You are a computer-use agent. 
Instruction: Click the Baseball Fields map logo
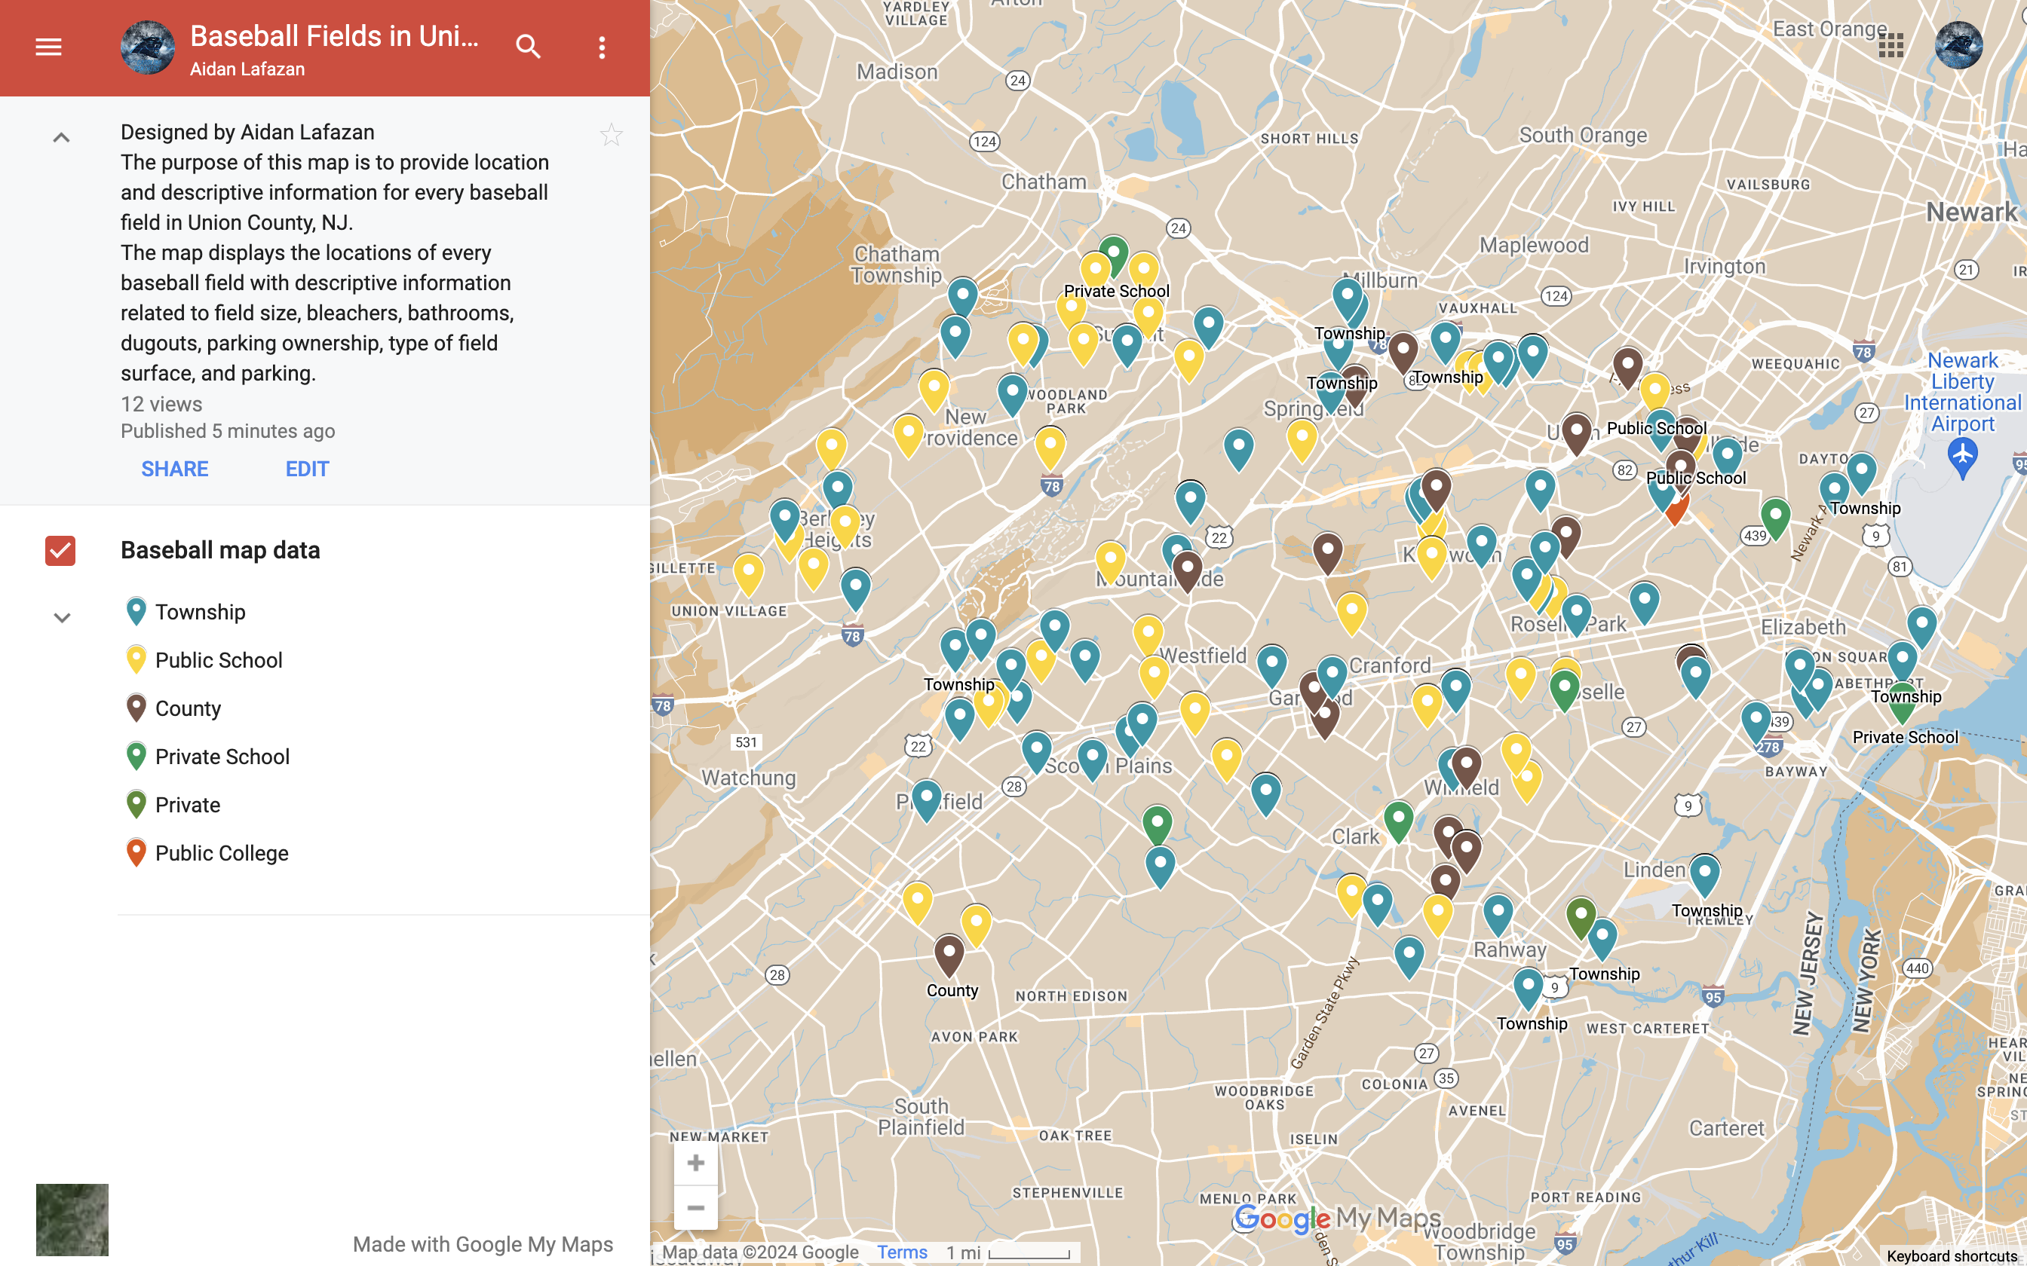click(x=147, y=47)
